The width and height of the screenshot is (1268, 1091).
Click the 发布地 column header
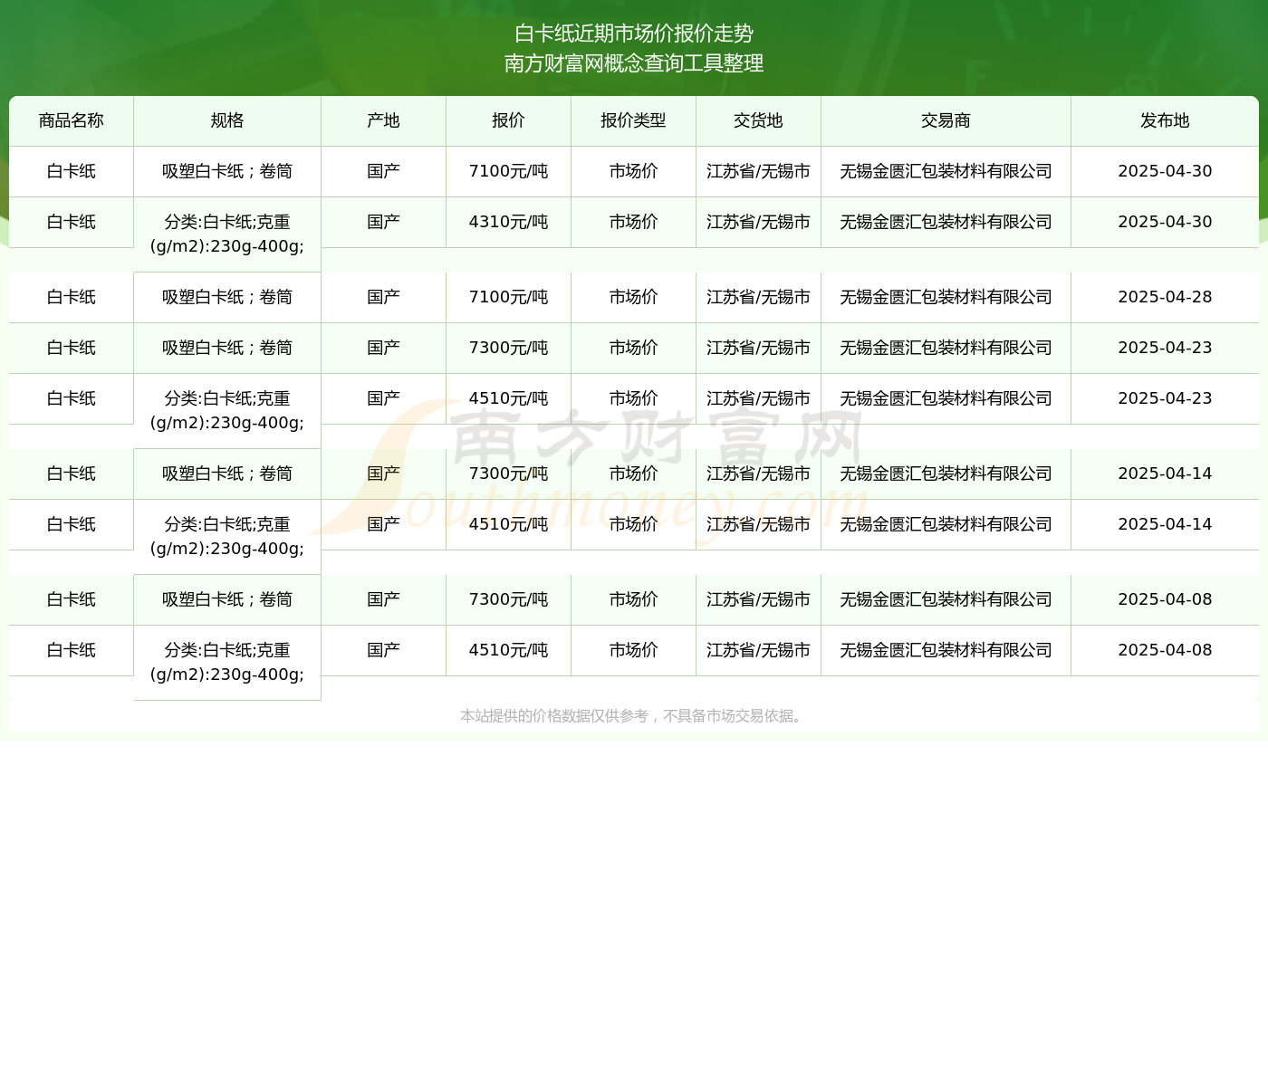[x=1165, y=120]
